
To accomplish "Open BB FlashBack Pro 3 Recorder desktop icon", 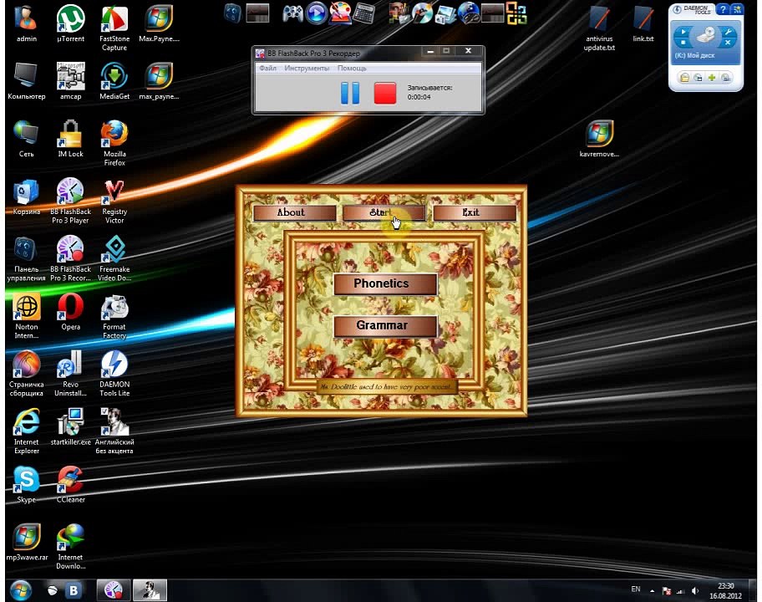I will point(70,258).
